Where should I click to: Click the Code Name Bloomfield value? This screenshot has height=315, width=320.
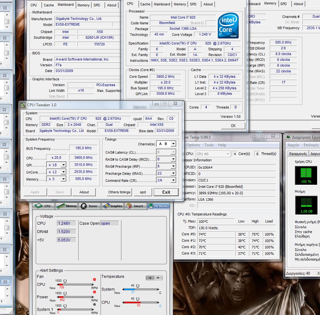pyautogui.click(x=167, y=23)
